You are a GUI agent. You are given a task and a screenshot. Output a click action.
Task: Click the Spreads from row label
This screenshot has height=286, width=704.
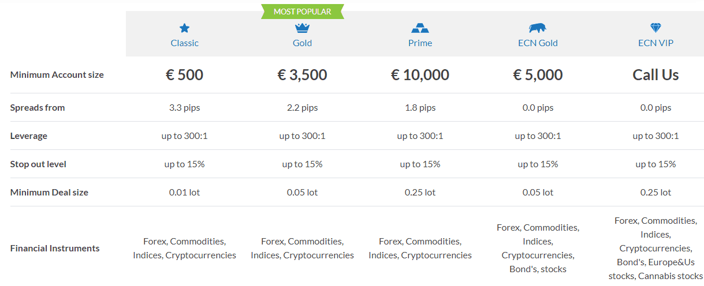tap(38, 108)
